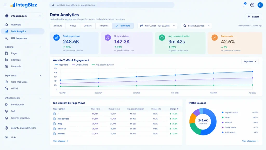Click the Unique visitors card icon
The height and width of the screenshot is (150, 266).
(108, 37)
